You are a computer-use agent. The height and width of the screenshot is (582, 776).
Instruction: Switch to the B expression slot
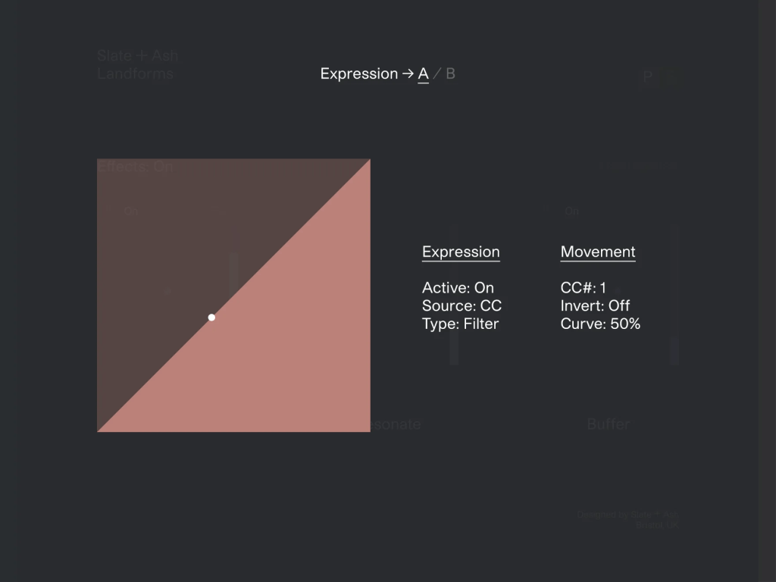(450, 74)
